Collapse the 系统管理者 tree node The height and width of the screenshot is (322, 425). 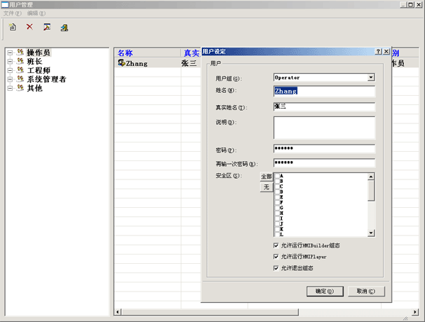[x=10, y=79]
